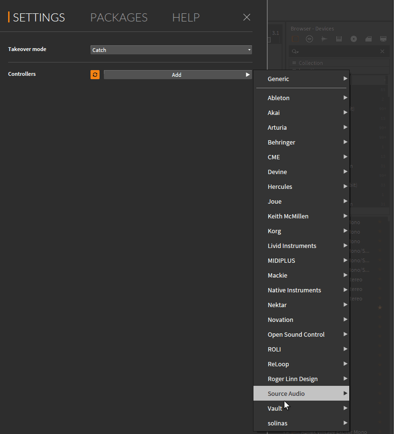The image size is (394, 434).
Task: Click the Add controller button
Action: 178,75
